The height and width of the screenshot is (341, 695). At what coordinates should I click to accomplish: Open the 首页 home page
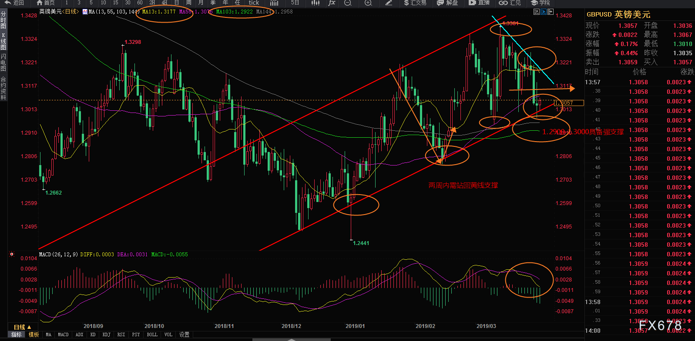coord(46,3)
